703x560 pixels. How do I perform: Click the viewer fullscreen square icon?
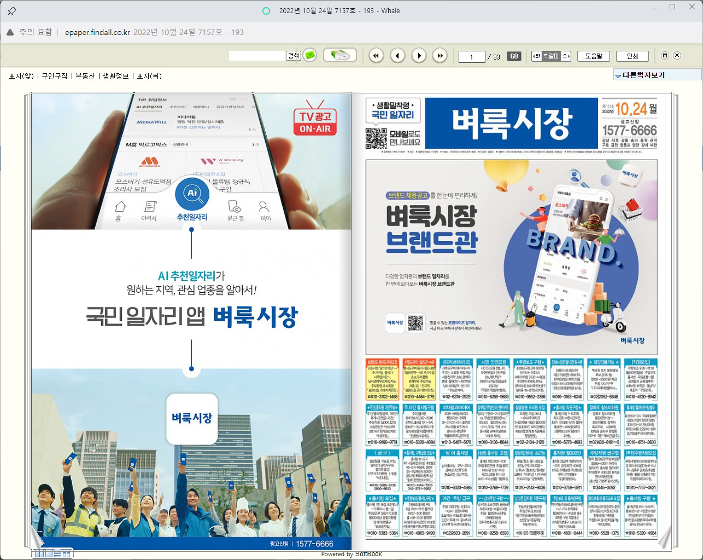coord(665,56)
